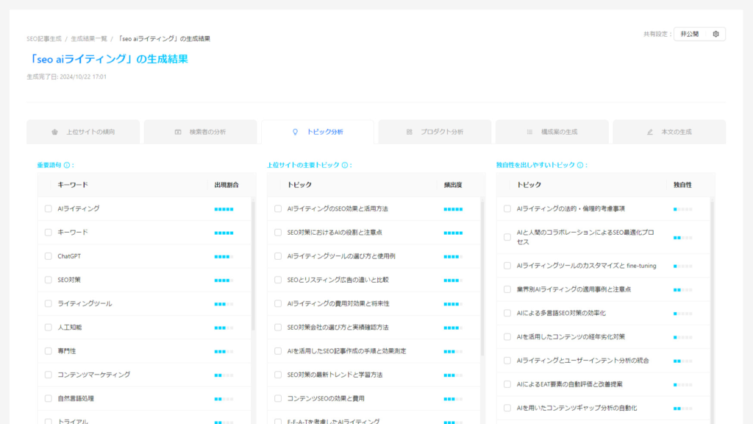The width and height of the screenshot is (753, 424).
Task: Check AIライティングツールの選び方と使用例 checkbox
Action: pos(277,256)
